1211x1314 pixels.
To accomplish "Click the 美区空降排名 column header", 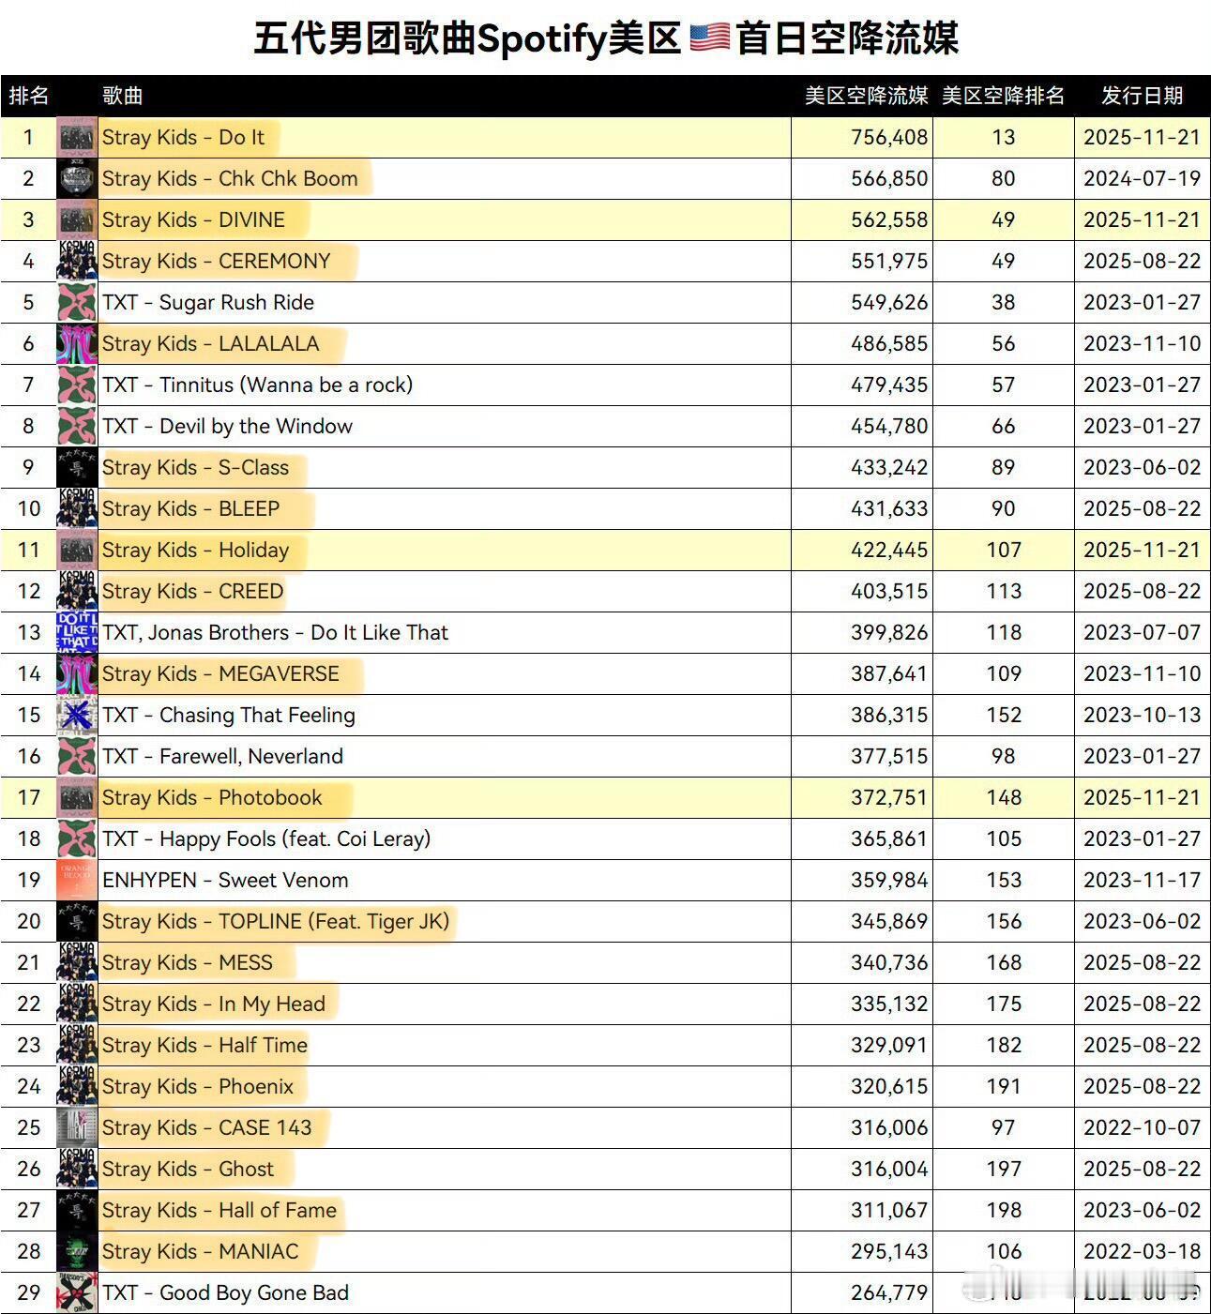I will pos(1004,96).
